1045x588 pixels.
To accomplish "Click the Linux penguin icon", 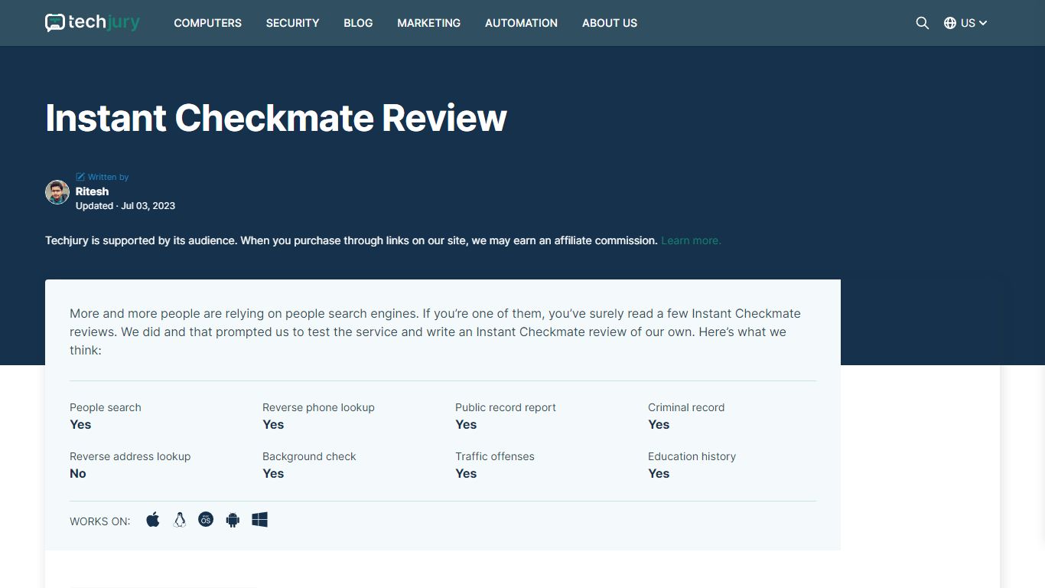I will [180, 520].
